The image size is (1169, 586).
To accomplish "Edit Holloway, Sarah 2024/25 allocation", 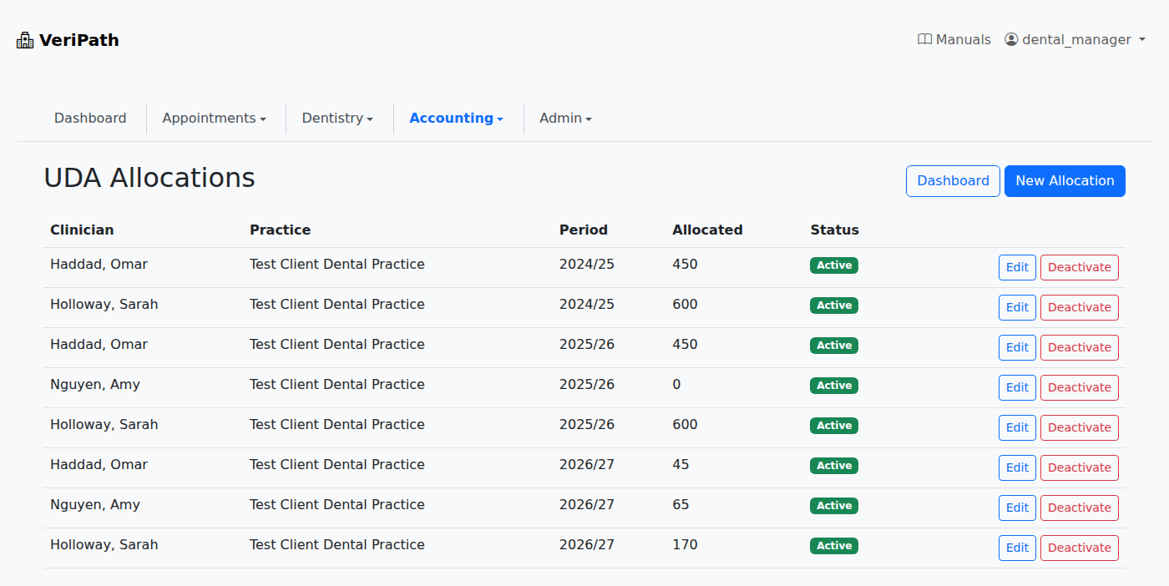I will (x=1017, y=307).
